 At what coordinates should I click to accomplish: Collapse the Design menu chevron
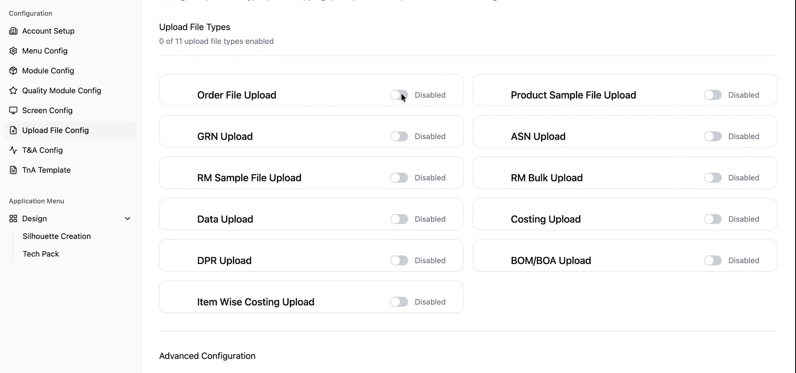128,219
